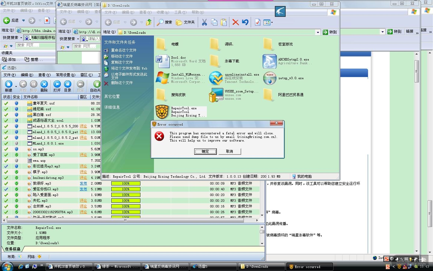Click the 布局 layout icon in Xunlei status bar
Viewport: 433px width, 271px height.
point(20,257)
